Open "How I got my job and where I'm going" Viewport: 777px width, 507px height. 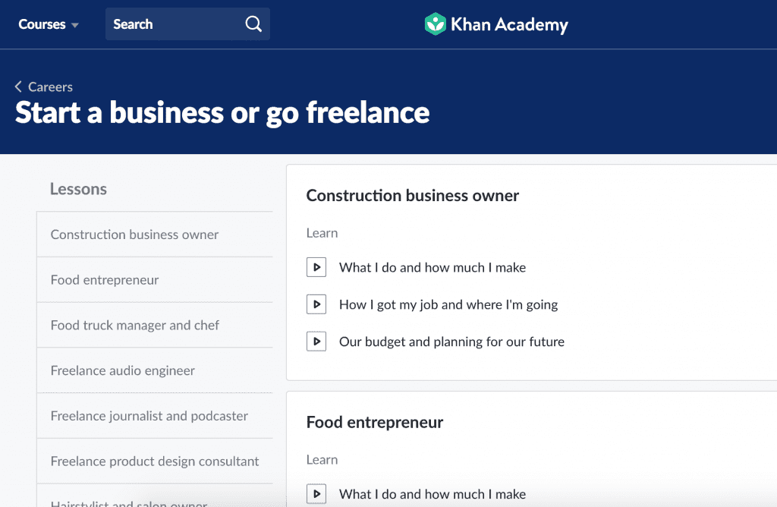tap(448, 304)
